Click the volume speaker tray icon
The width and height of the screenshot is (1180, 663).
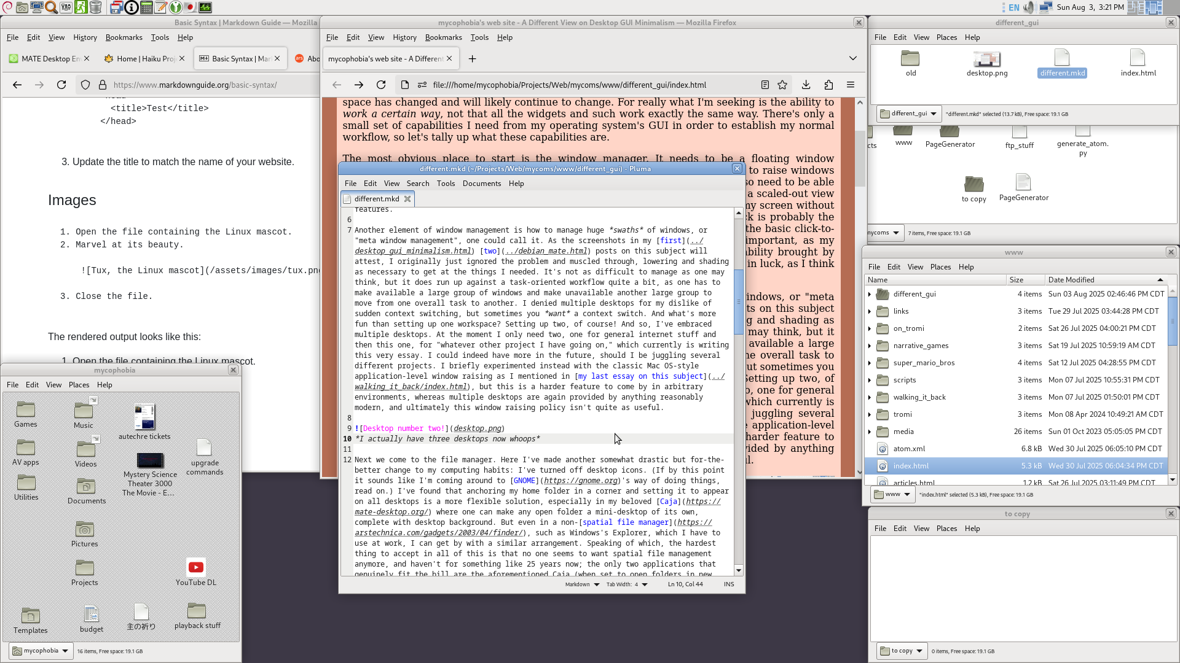(1029, 7)
